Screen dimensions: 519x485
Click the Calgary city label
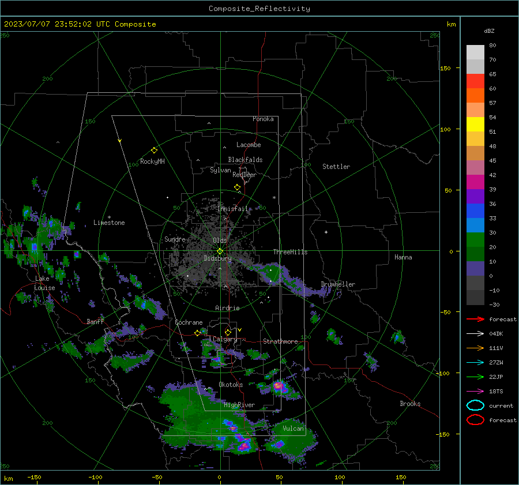[225, 339]
